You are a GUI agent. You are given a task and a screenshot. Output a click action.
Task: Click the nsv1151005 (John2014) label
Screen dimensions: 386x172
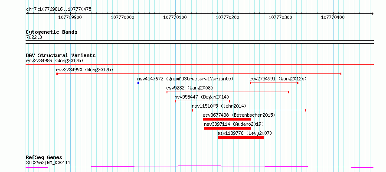point(219,106)
